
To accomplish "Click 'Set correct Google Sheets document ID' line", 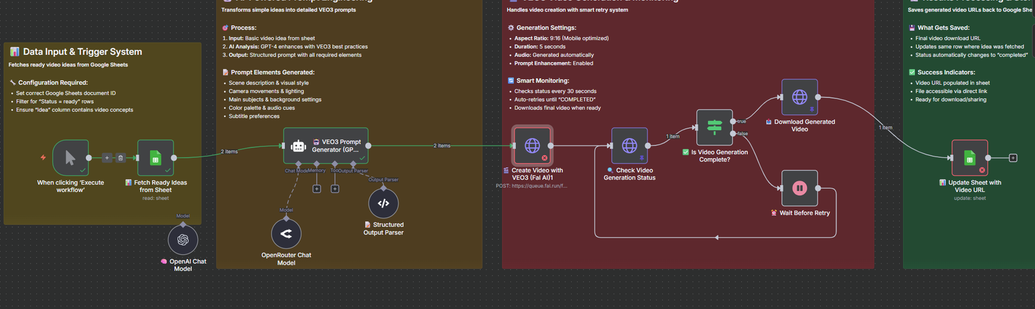I will click(x=66, y=93).
